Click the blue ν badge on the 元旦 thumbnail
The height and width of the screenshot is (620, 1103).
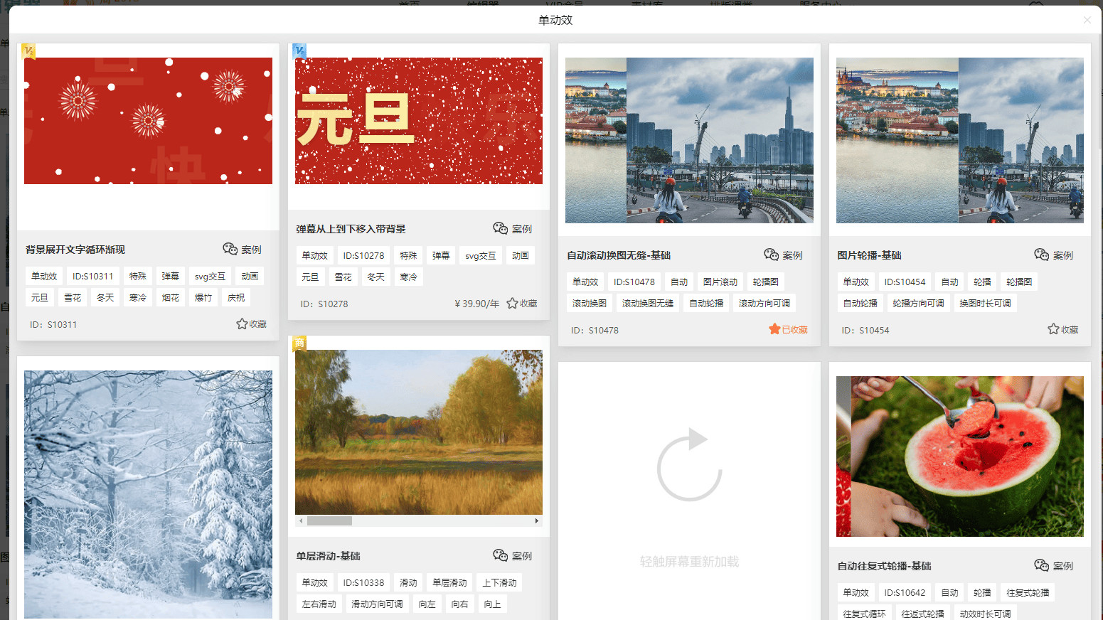299,50
